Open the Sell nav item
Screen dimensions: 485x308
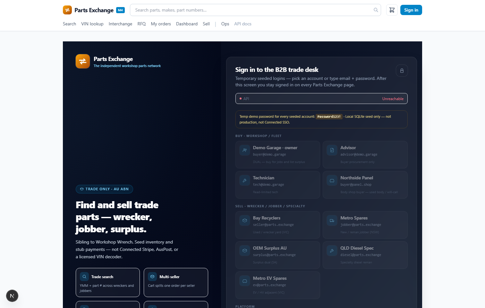206,24
